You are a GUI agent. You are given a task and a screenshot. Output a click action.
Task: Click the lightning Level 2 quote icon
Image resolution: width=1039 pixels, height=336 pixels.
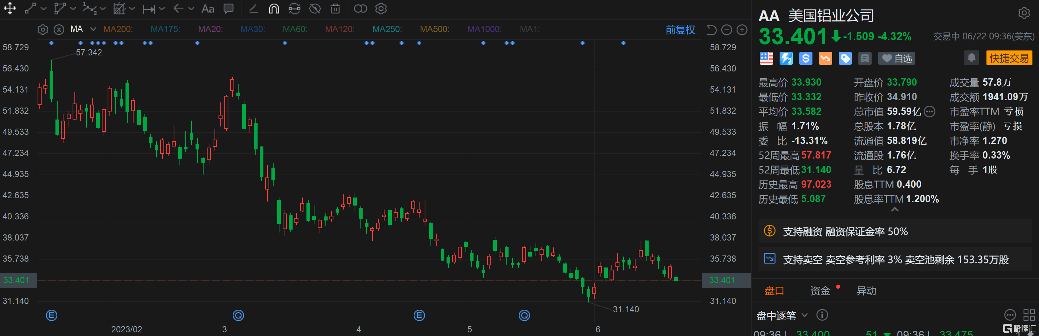[786, 58]
